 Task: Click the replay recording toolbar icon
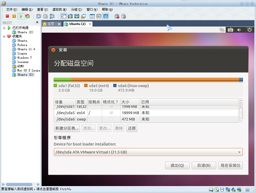click(x=124, y=16)
